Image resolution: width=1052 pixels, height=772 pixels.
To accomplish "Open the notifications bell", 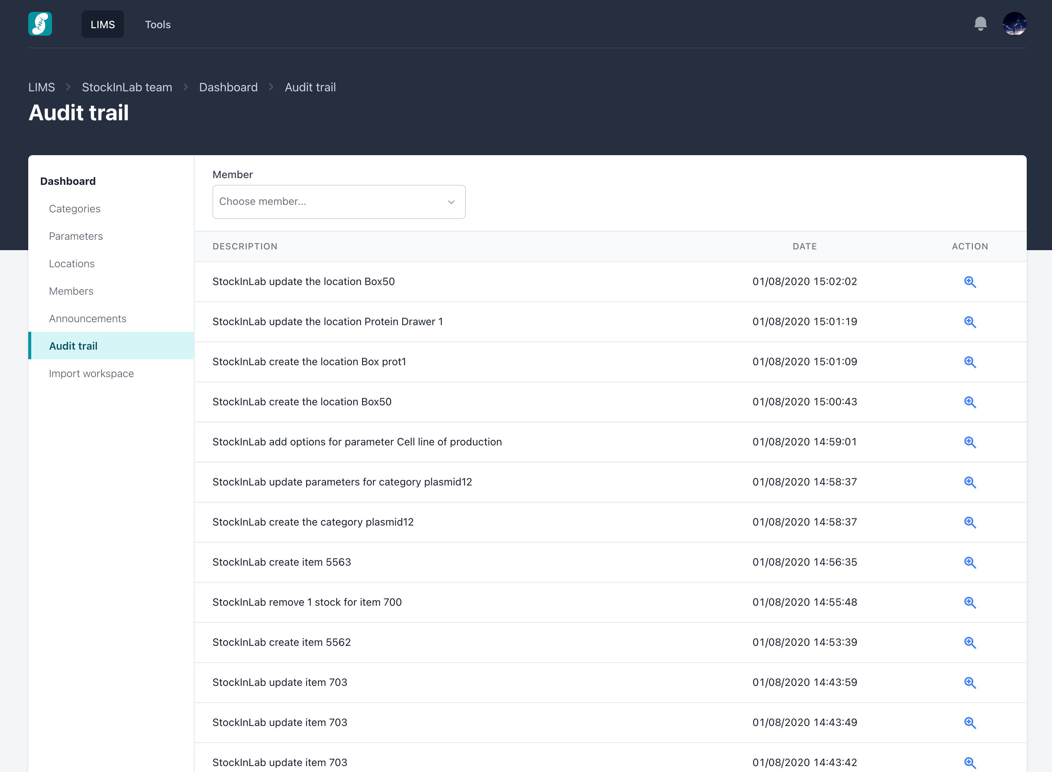I will (980, 24).
